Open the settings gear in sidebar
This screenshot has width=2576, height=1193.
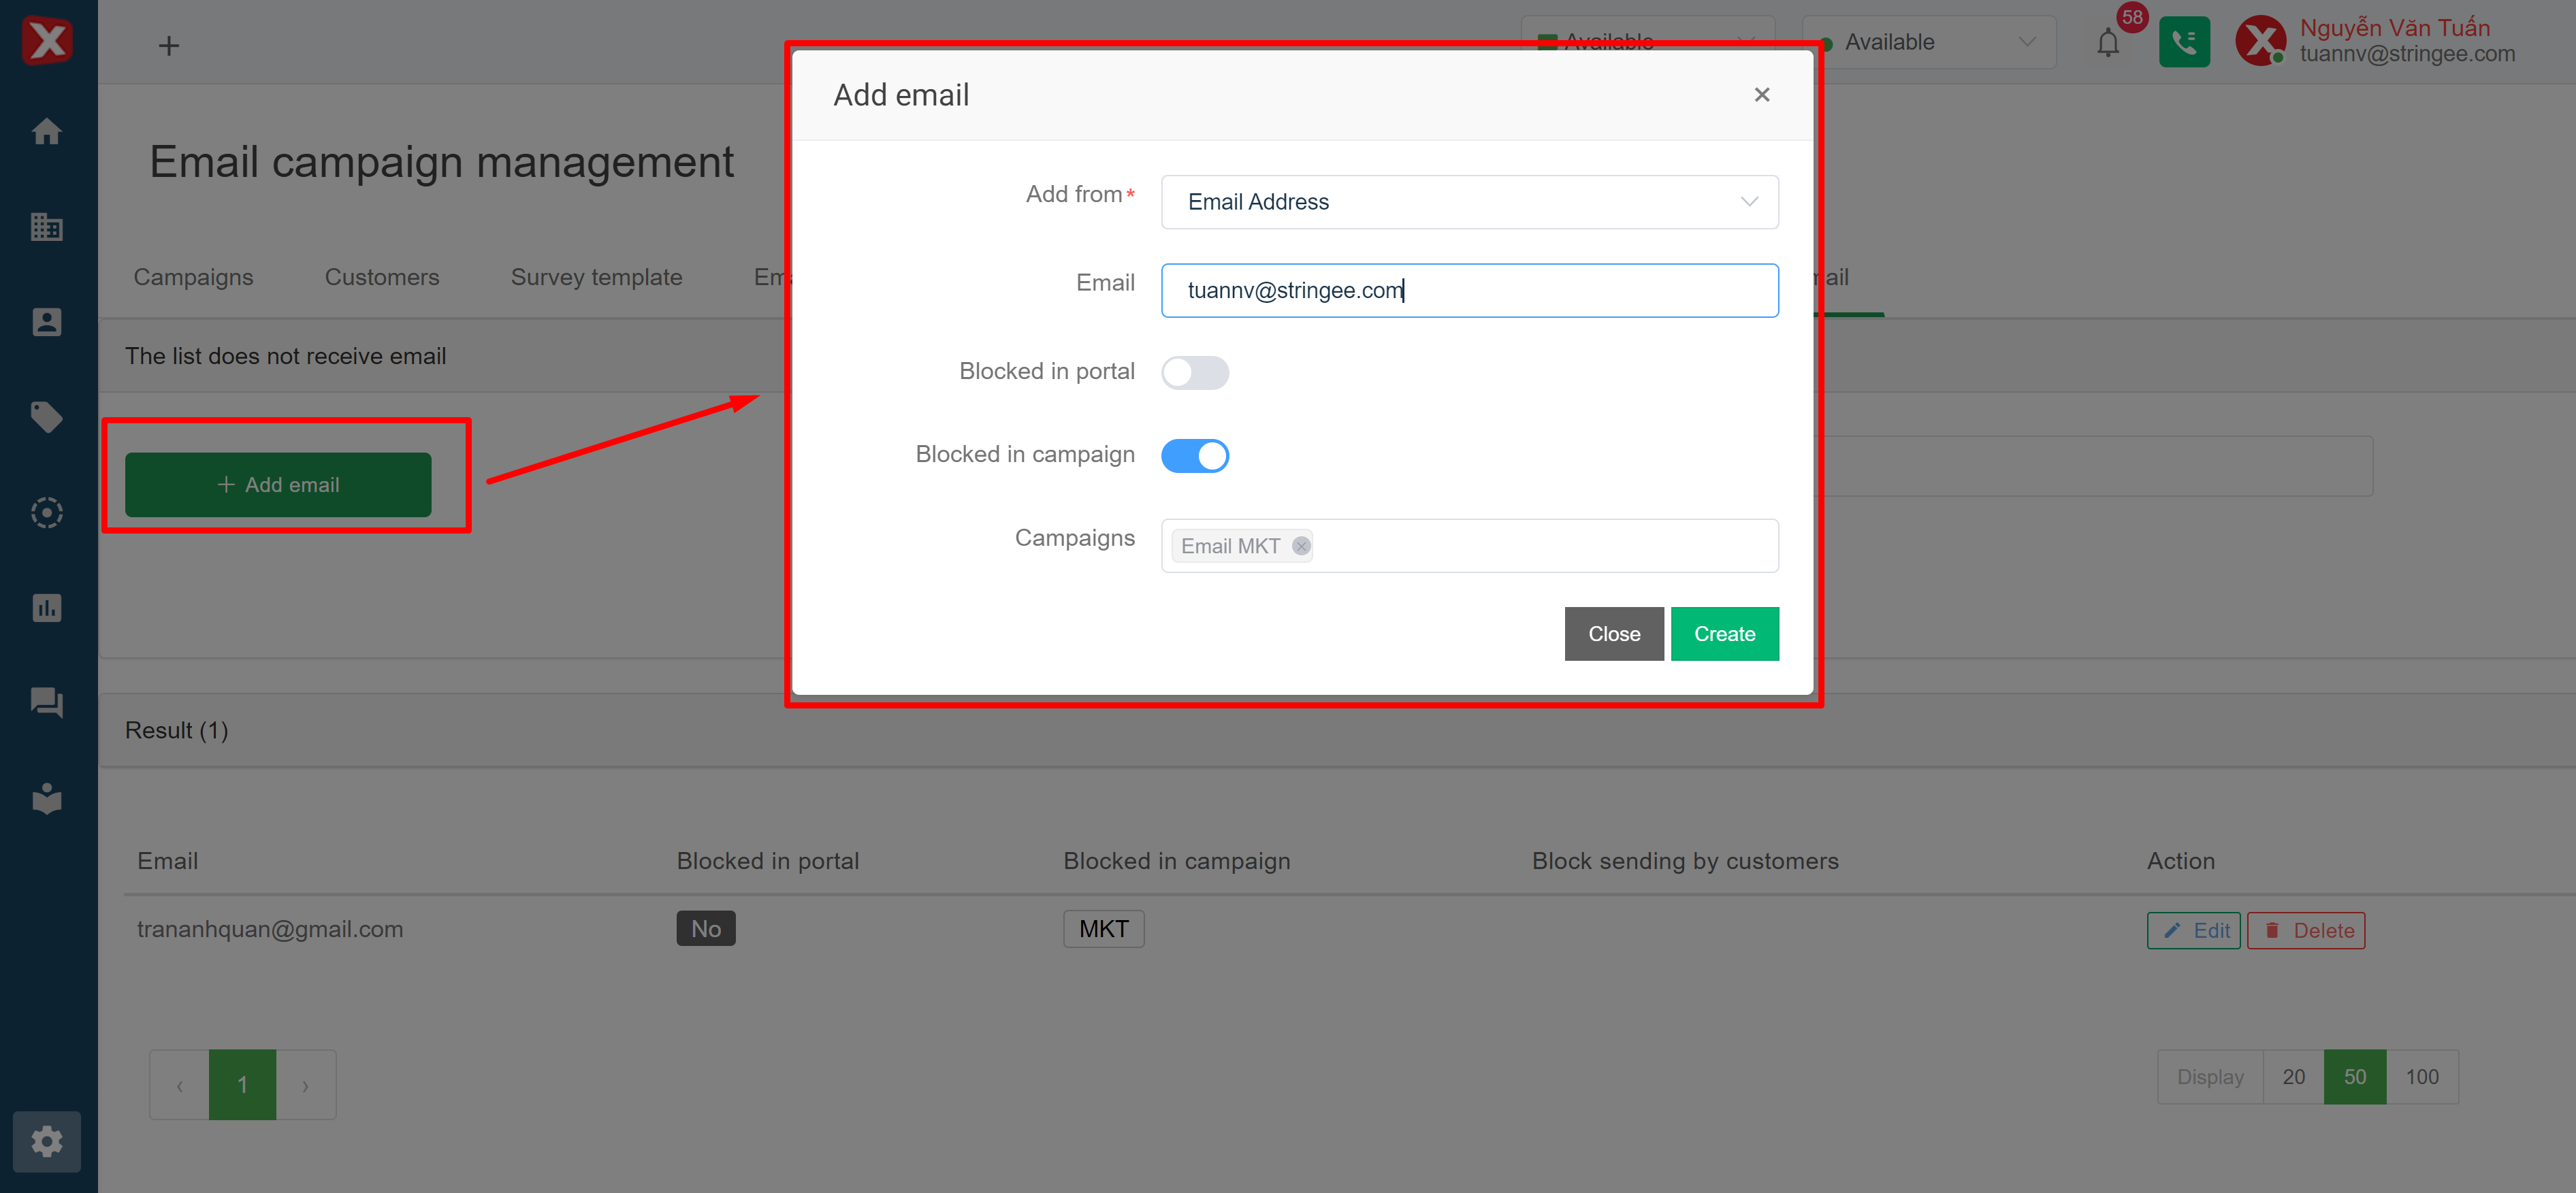[47, 1141]
